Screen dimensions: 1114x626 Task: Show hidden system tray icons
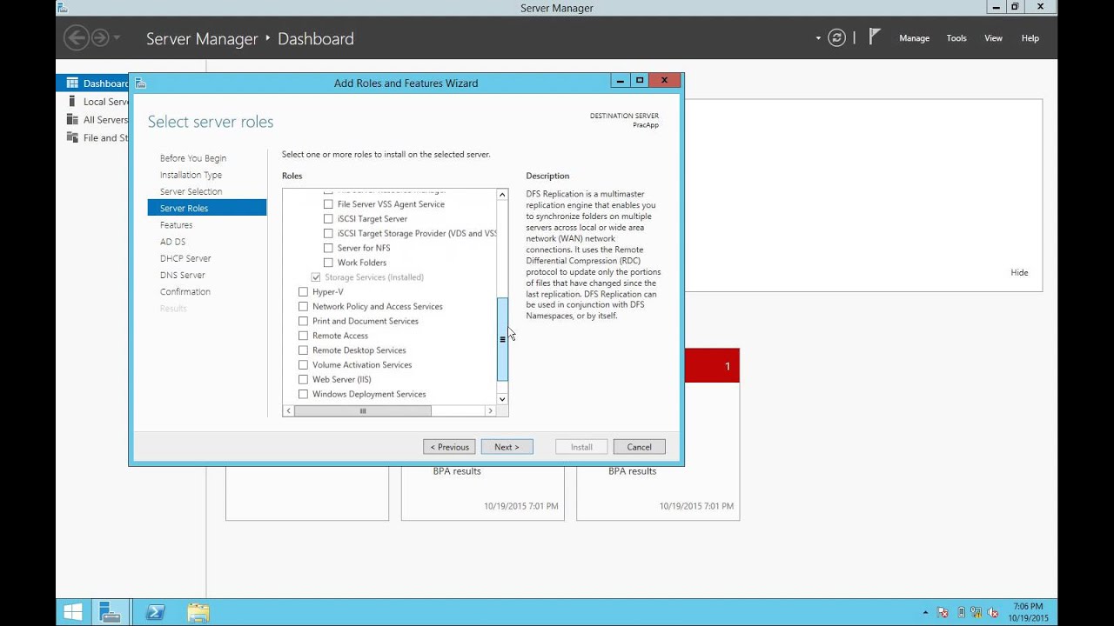pyautogui.click(x=925, y=613)
